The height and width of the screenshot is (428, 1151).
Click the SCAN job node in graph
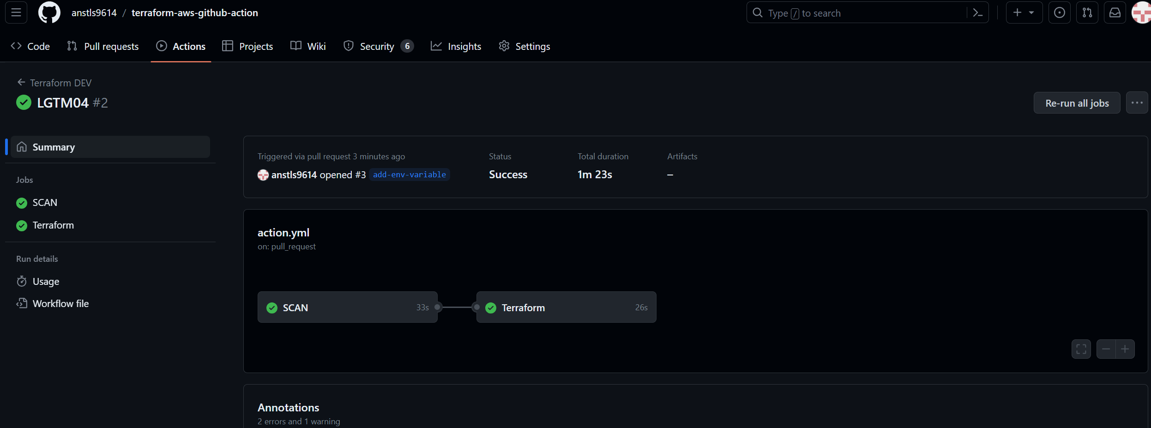[347, 307]
